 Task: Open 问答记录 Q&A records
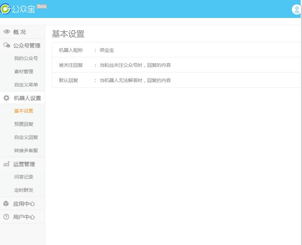click(x=23, y=177)
